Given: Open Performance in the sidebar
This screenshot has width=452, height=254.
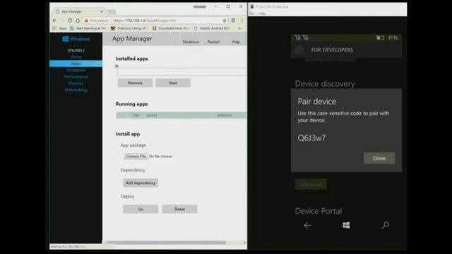Looking at the screenshot, I should (x=76, y=77).
